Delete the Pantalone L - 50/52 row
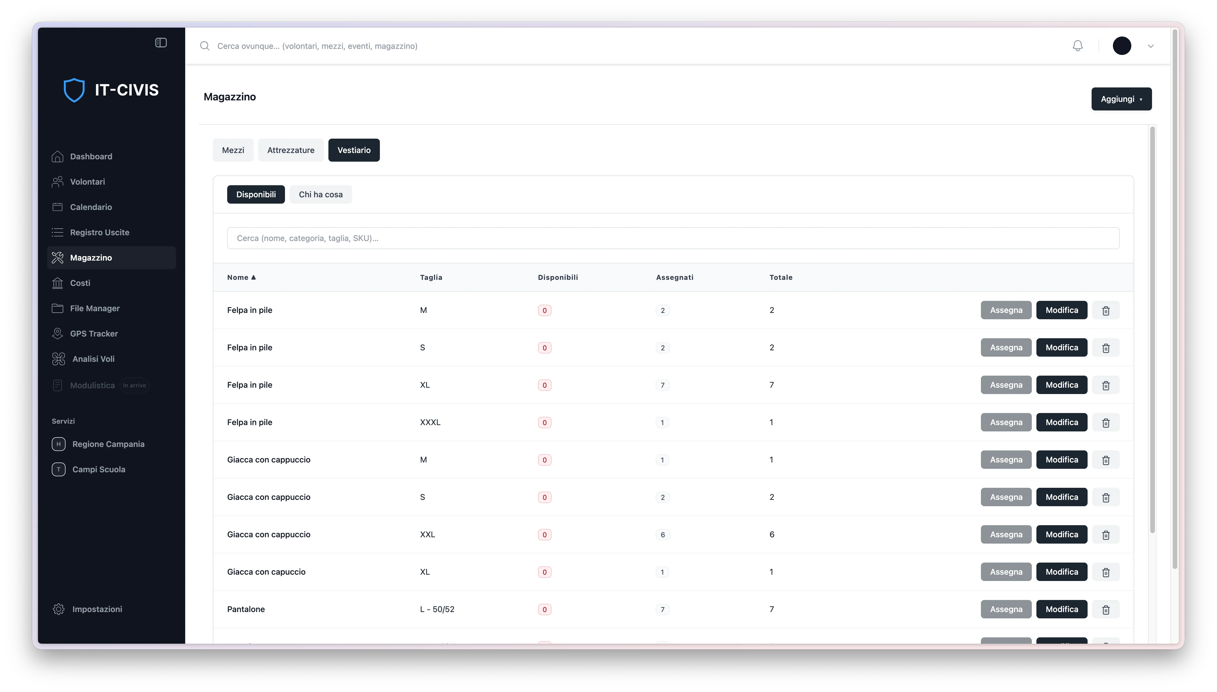Image resolution: width=1217 pixels, height=692 pixels. [1105, 609]
